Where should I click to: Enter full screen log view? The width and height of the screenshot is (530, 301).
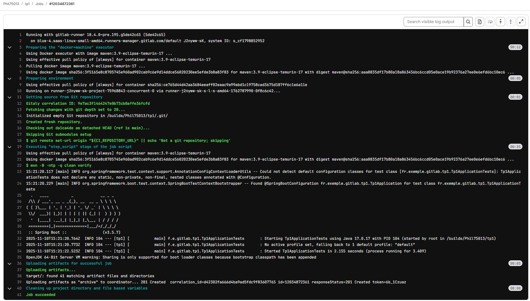[521, 22]
